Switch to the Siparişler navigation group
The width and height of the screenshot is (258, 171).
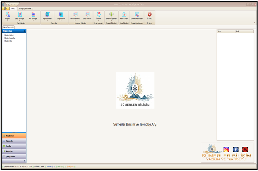coord(14,141)
